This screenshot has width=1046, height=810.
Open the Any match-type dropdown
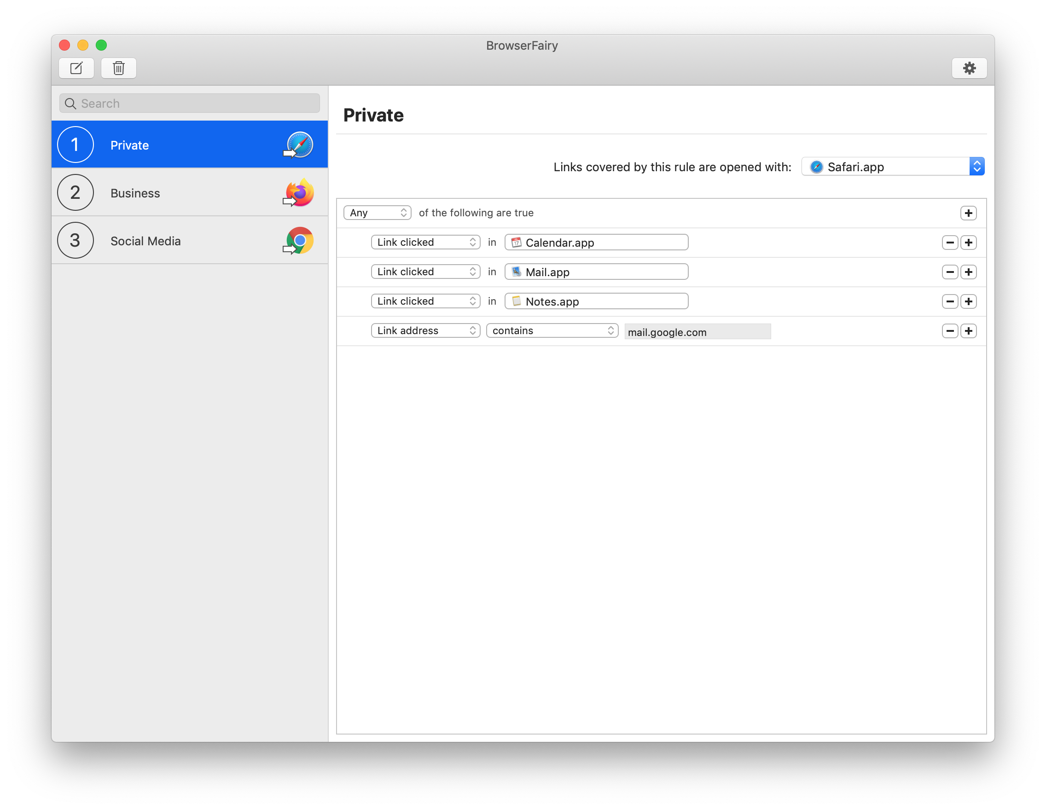378,213
